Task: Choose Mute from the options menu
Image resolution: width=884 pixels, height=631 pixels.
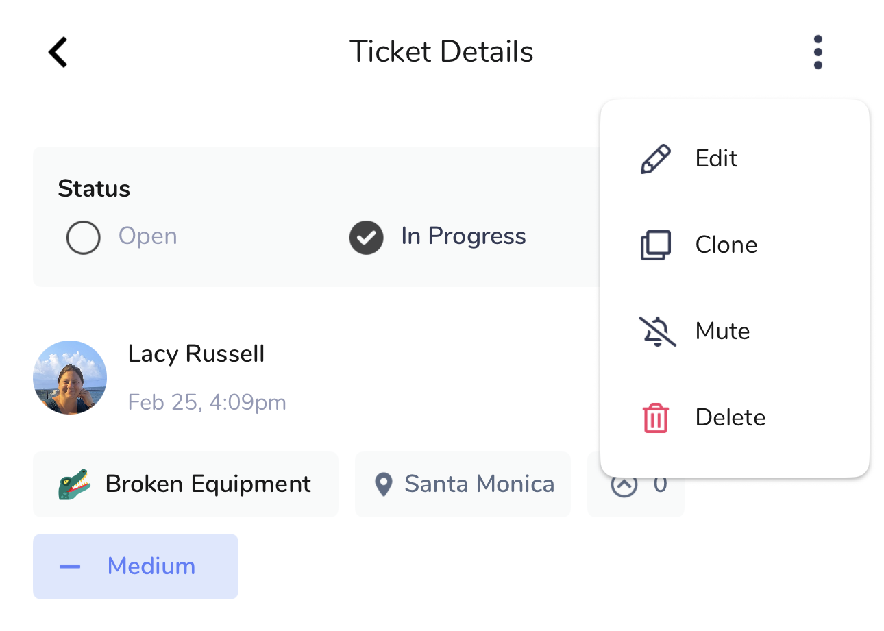Action: (x=722, y=332)
